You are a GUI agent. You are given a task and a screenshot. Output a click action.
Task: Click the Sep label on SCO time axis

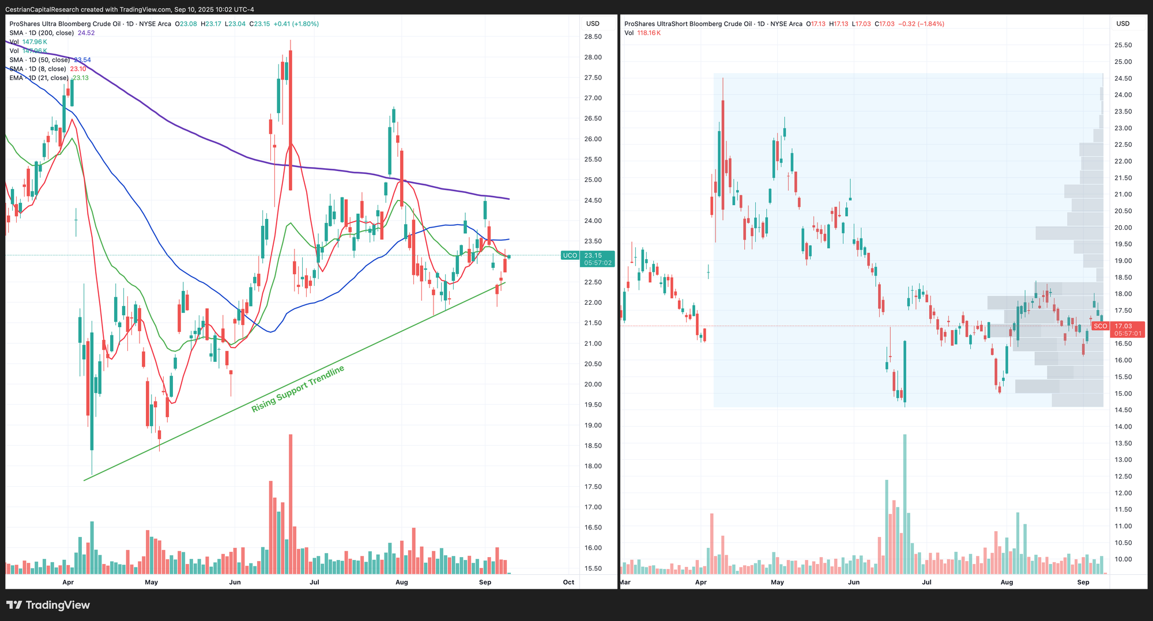(1083, 582)
